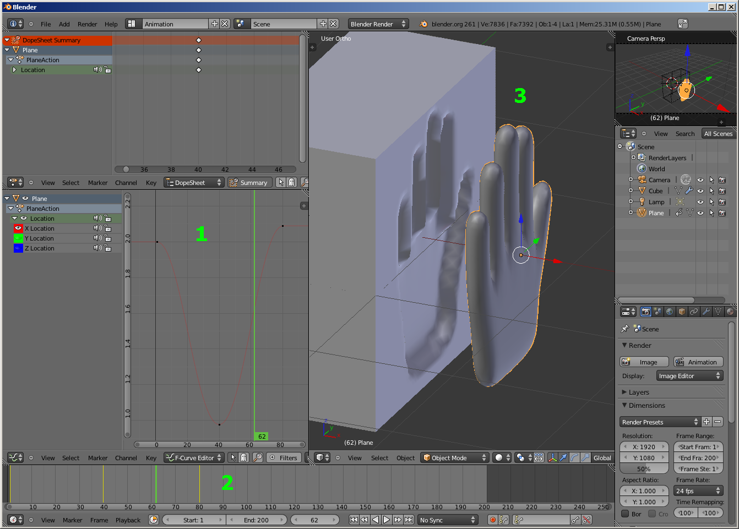Image resolution: width=739 pixels, height=529 pixels.
Task: Open the World properties tab icon
Action: pyautogui.click(x=670, y=312)
